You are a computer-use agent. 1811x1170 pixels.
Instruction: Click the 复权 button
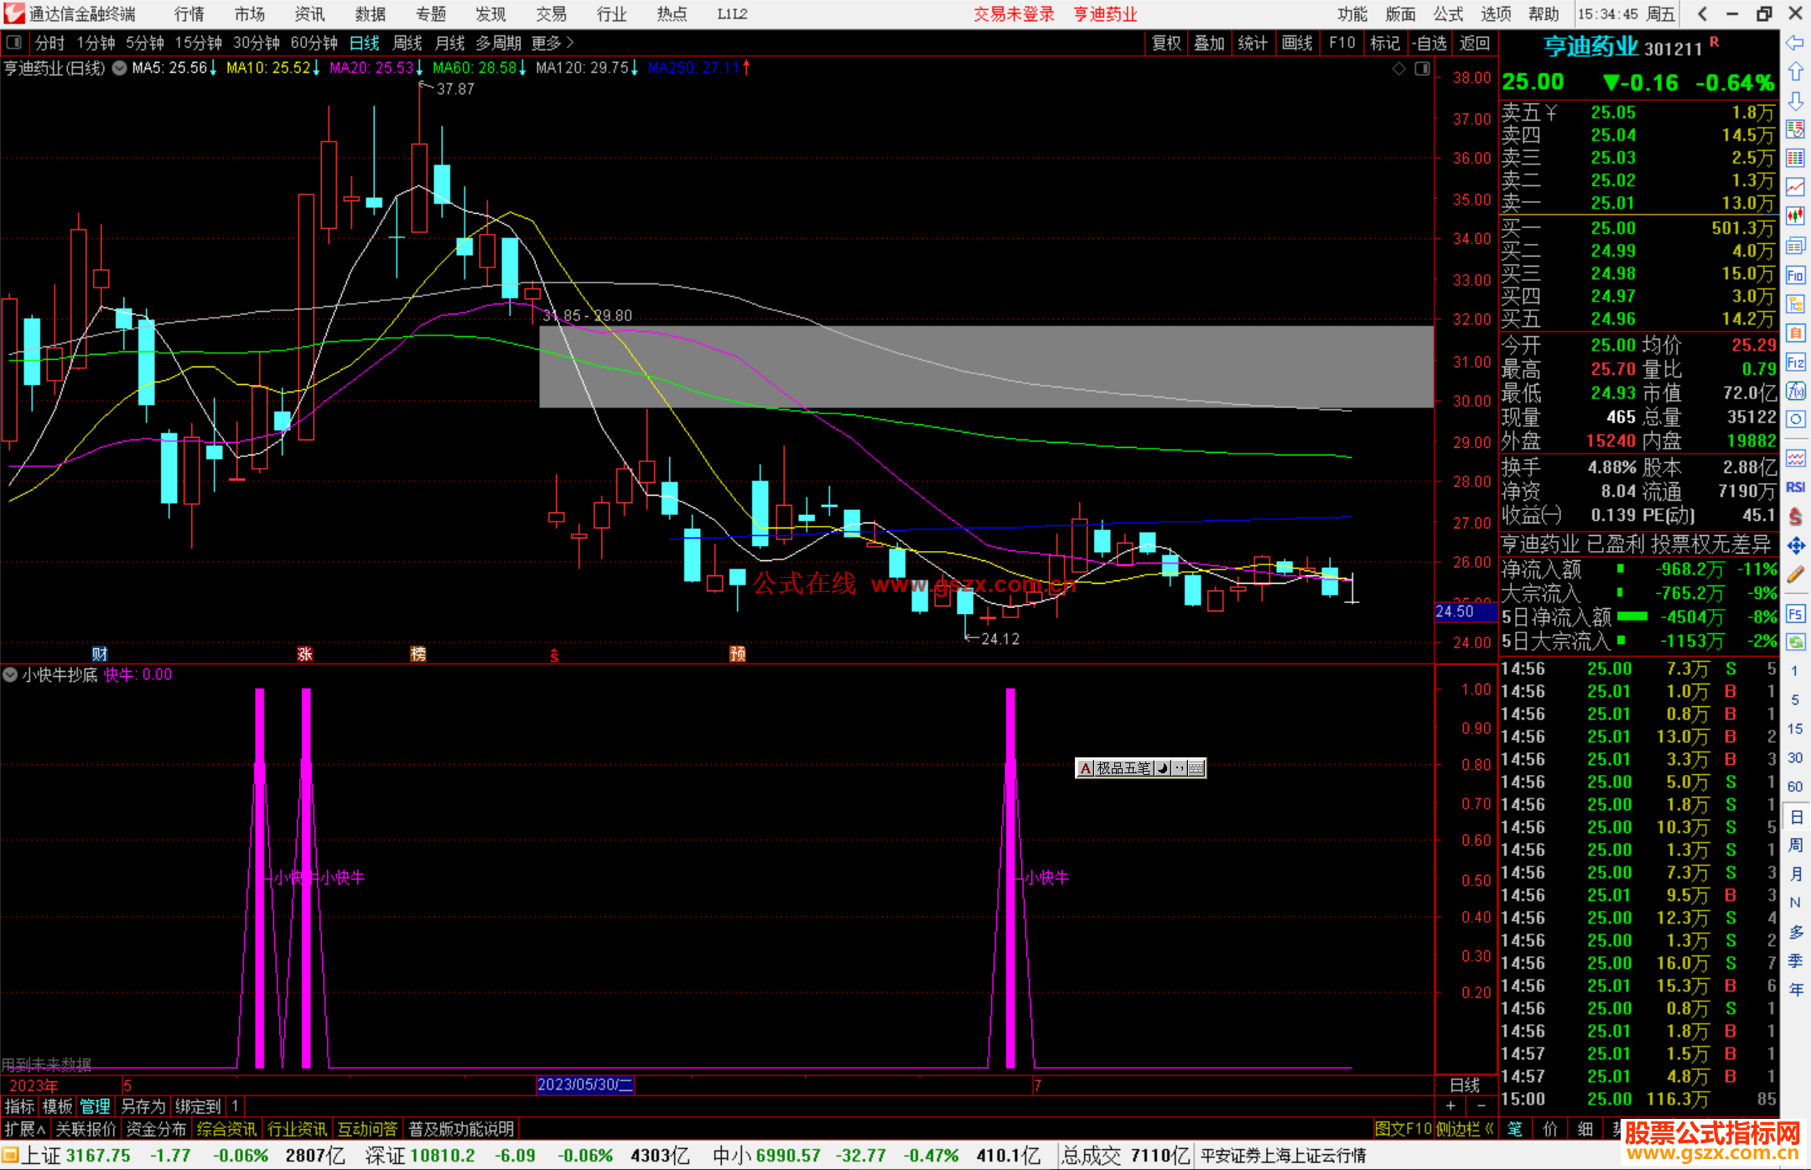pos(1166,43)
